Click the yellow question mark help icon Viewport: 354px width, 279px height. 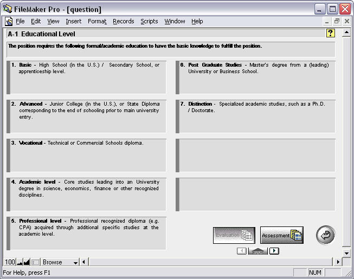click(330, 33)
